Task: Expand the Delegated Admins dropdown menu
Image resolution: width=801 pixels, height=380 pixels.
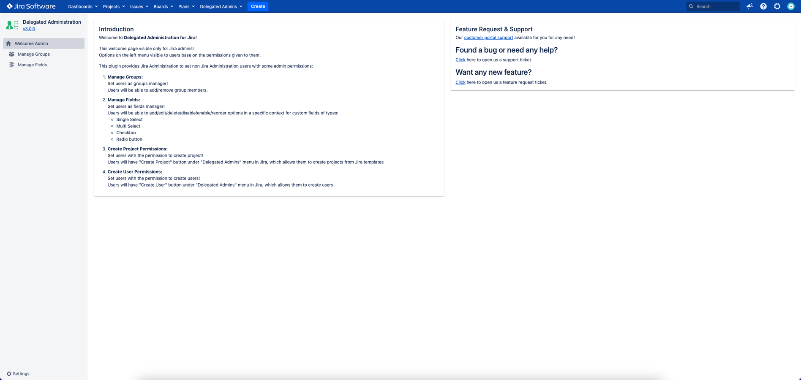Action: (x=221, y=6)
